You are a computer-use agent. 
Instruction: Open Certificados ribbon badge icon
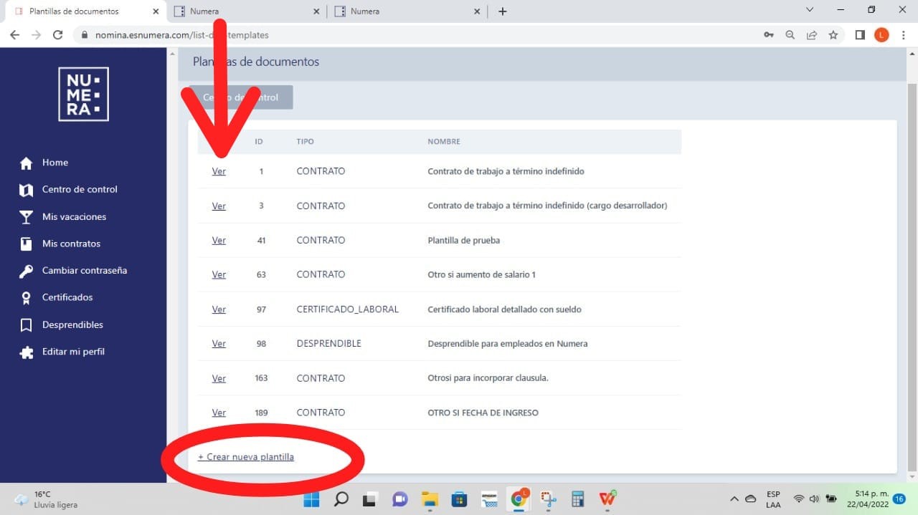click(27, 298)
